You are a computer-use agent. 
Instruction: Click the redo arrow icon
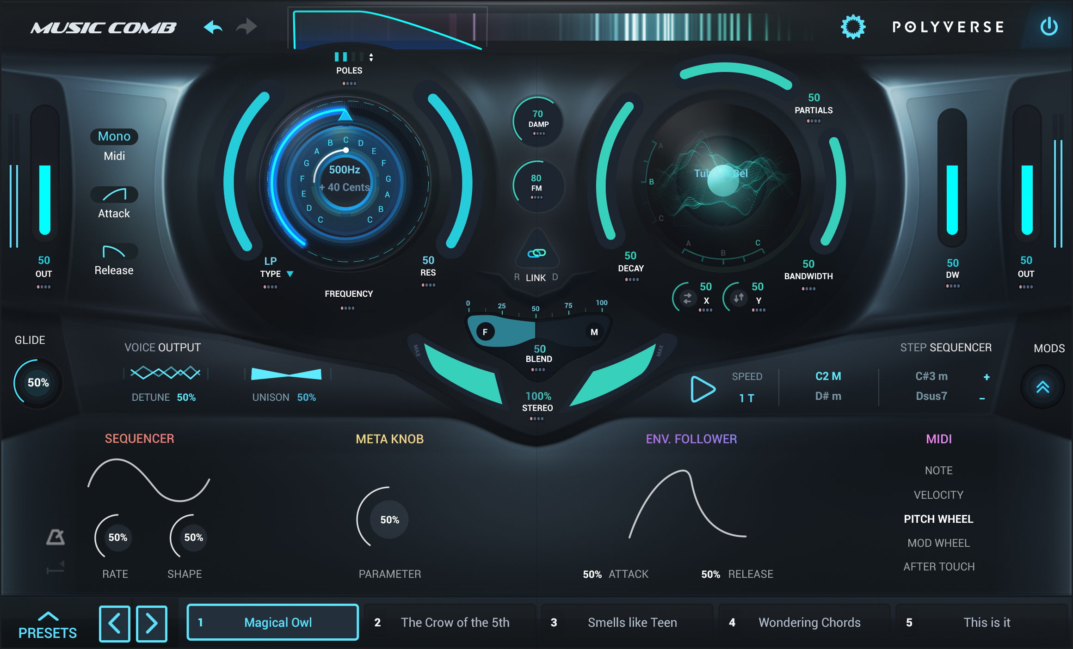click(x=247, y=27)
